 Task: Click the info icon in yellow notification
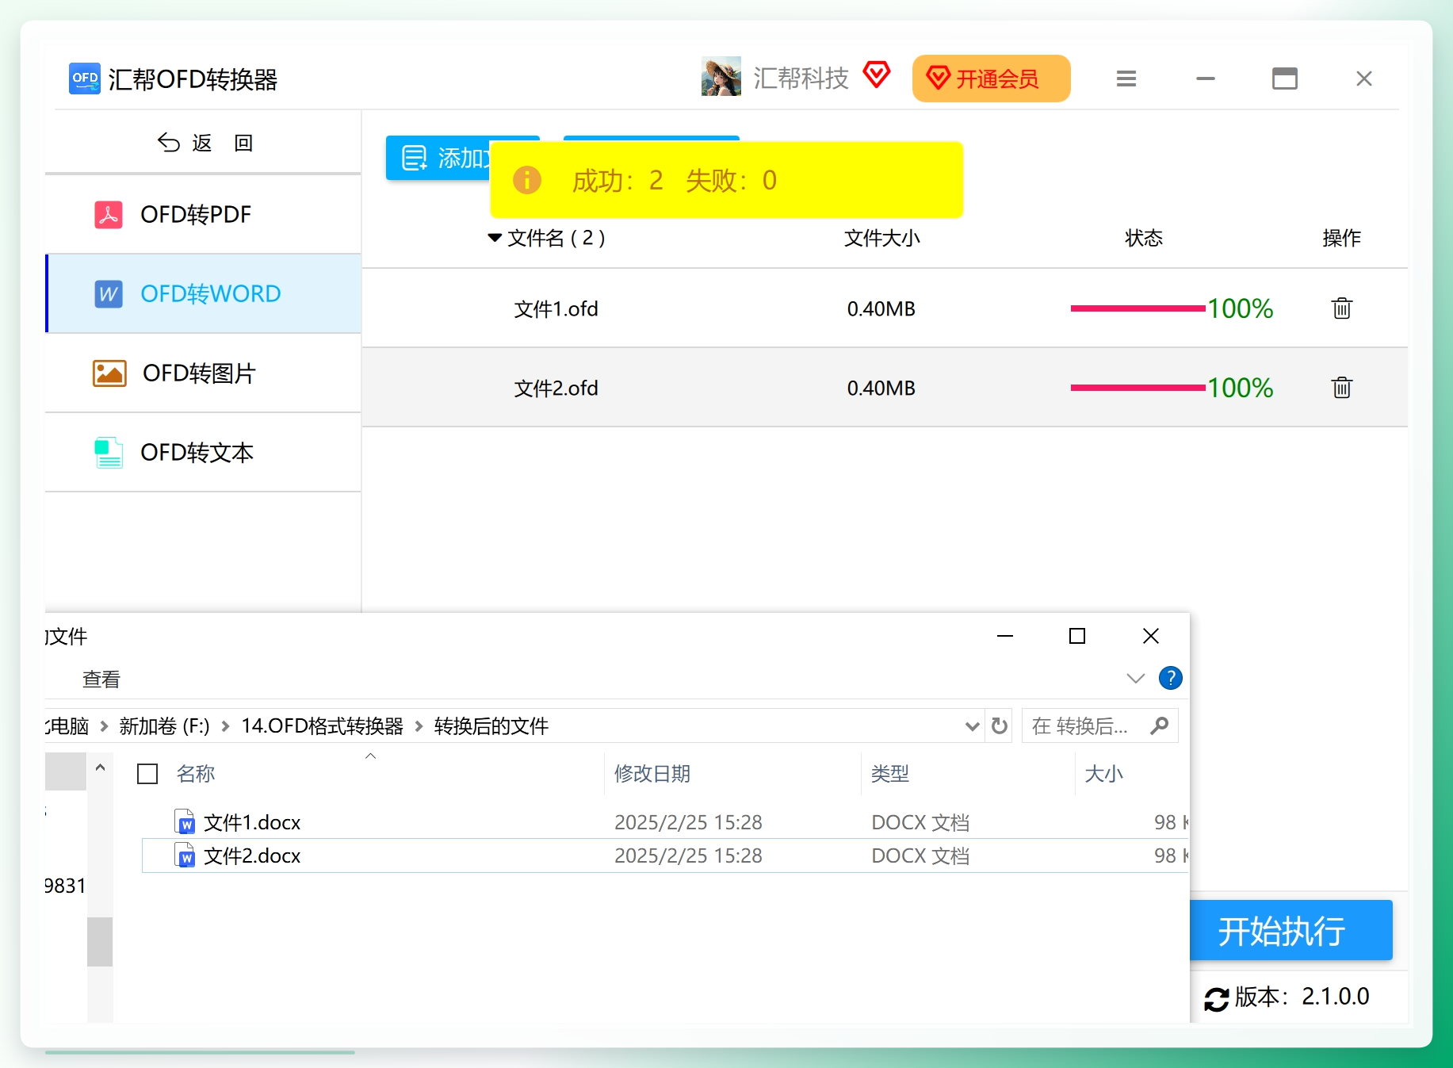tap(527, 180)
